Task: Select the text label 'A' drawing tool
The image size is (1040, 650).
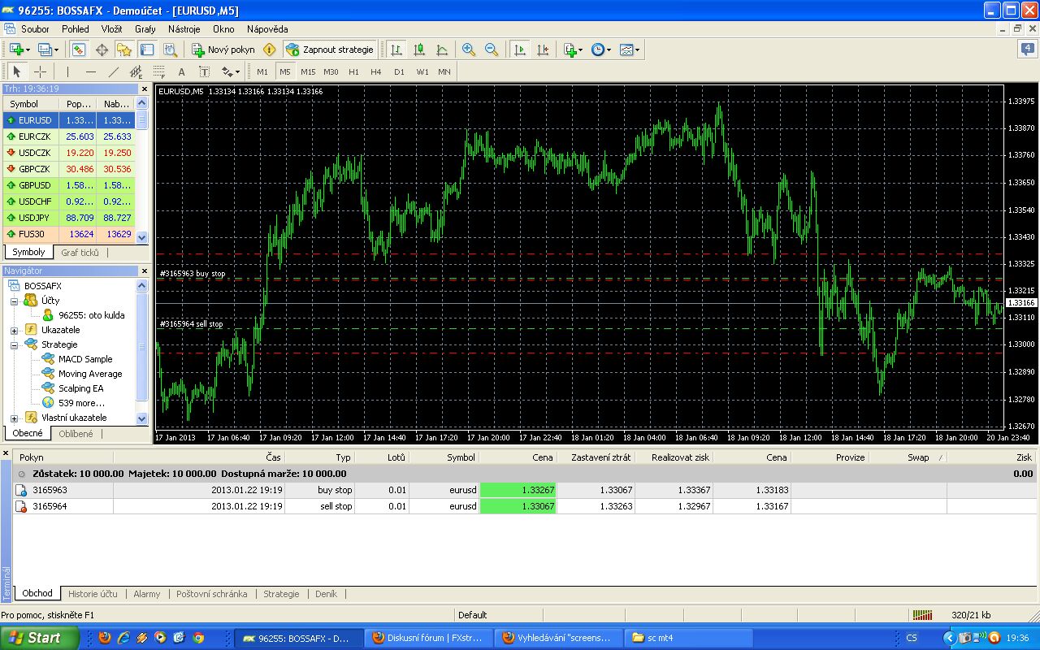Action: 181,71
